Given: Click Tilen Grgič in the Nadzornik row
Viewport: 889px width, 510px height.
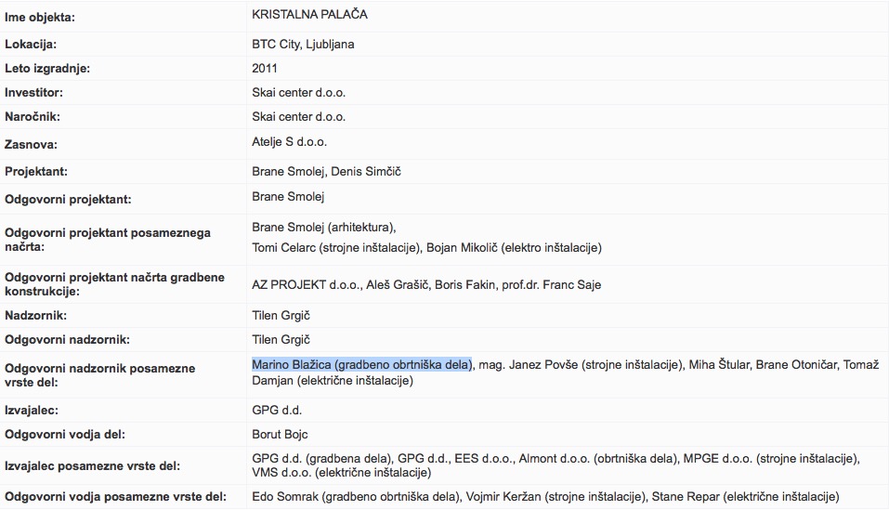Looking at the screenshot, I should 281,315.
